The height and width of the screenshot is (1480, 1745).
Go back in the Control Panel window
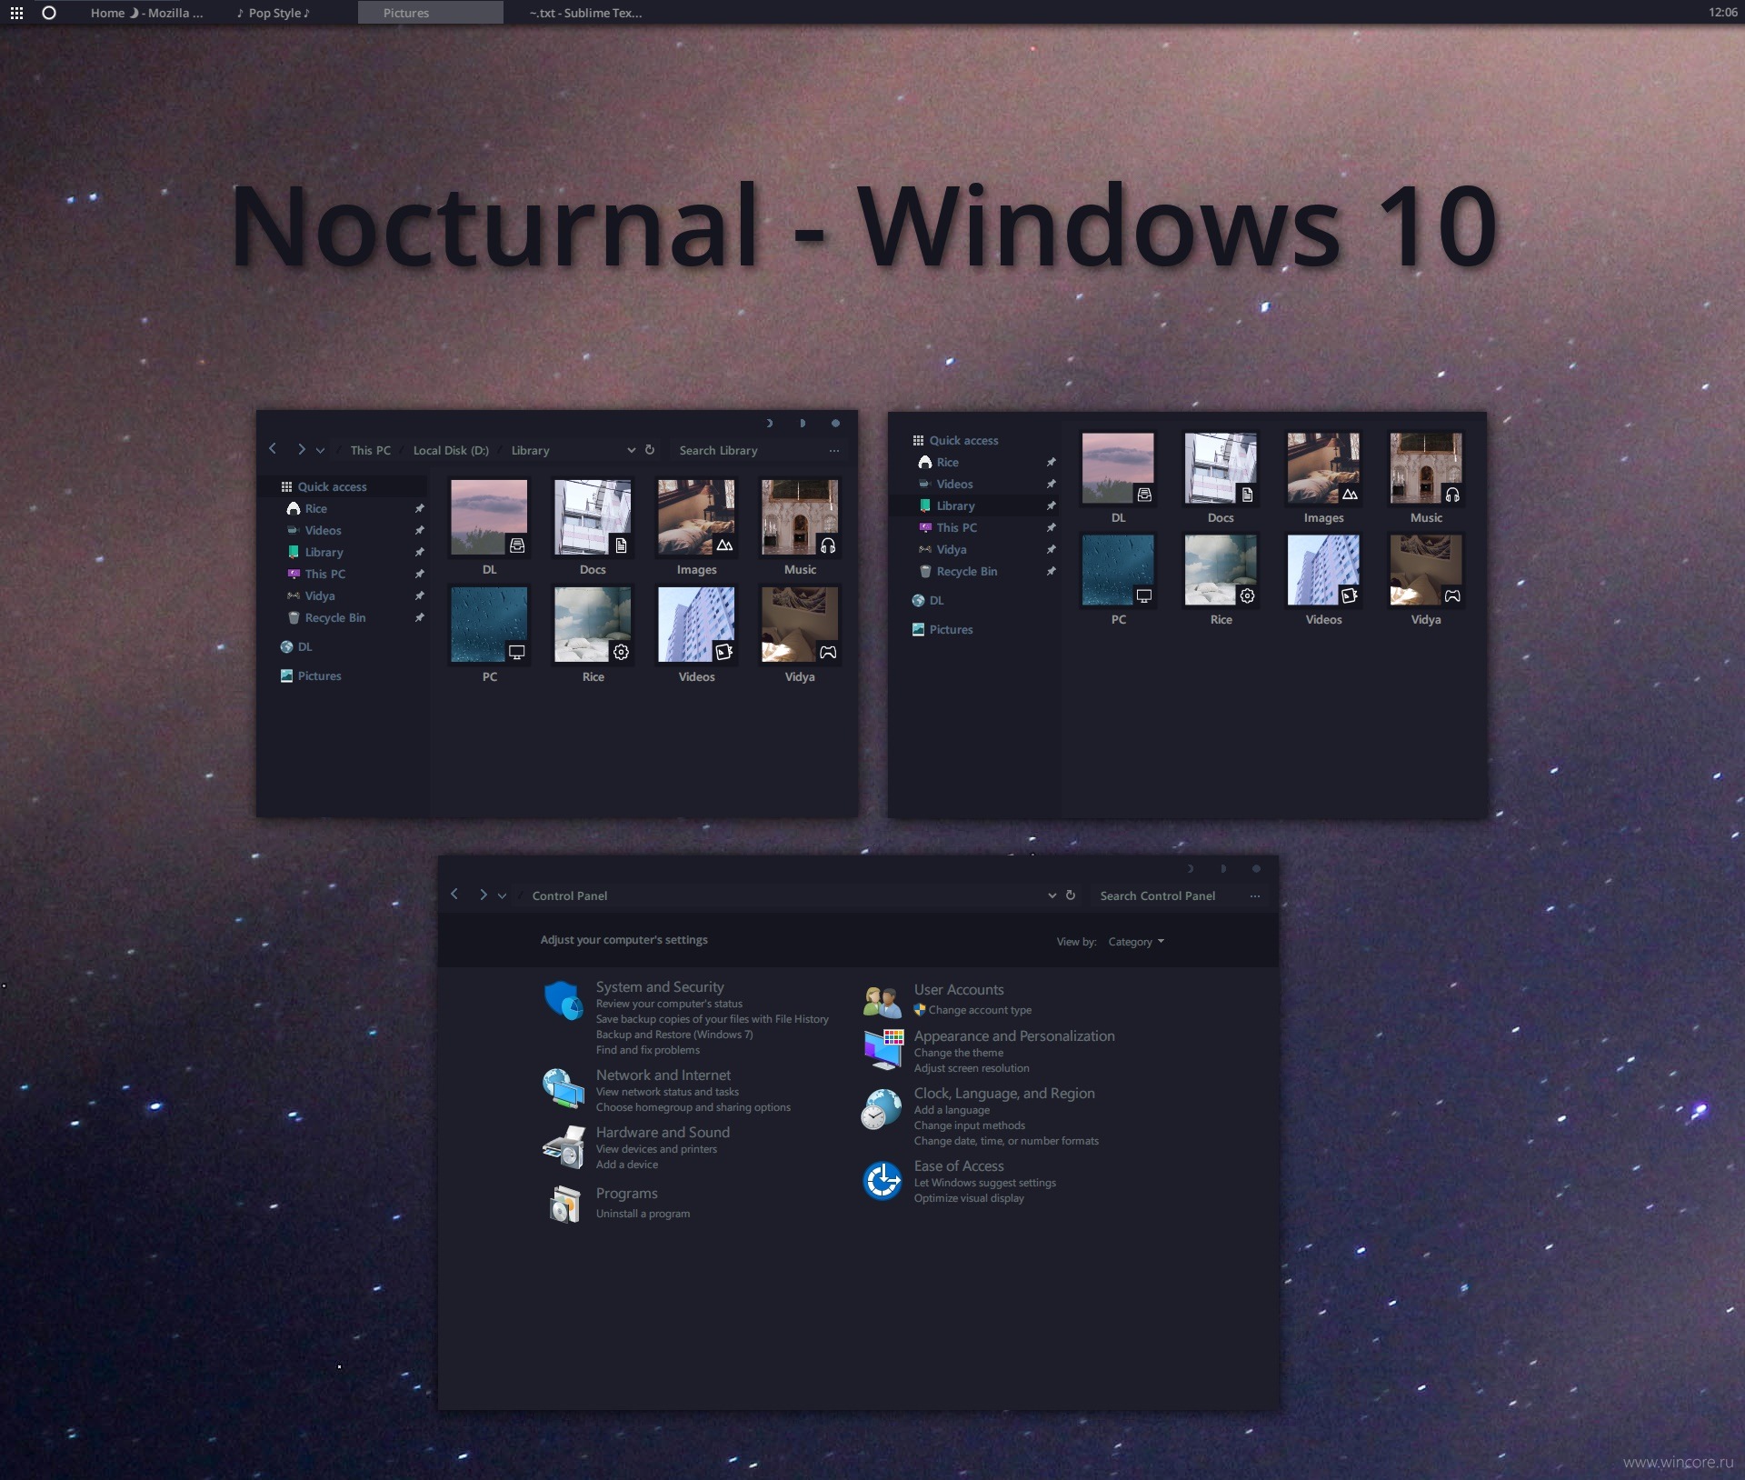454,895
